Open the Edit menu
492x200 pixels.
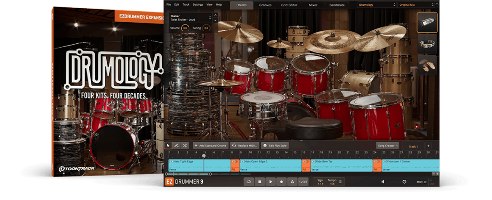coord(177,5)
